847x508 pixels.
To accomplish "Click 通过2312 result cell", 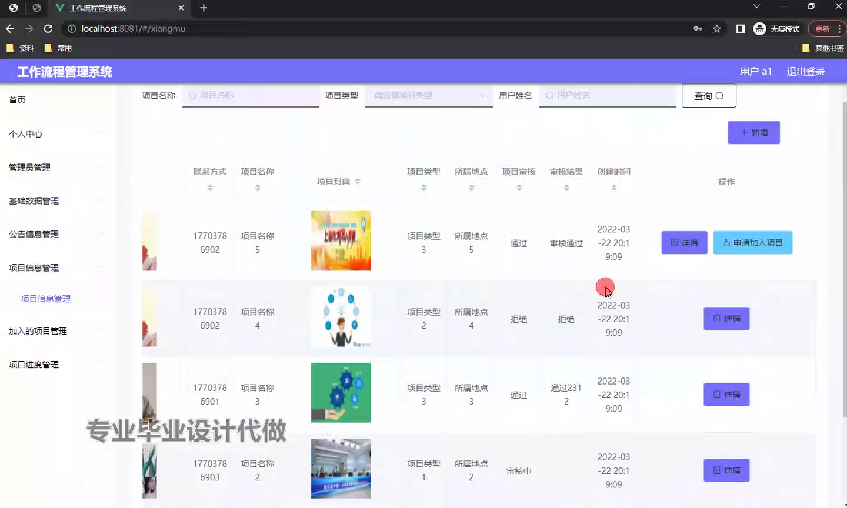I will (x=566, y=395).
